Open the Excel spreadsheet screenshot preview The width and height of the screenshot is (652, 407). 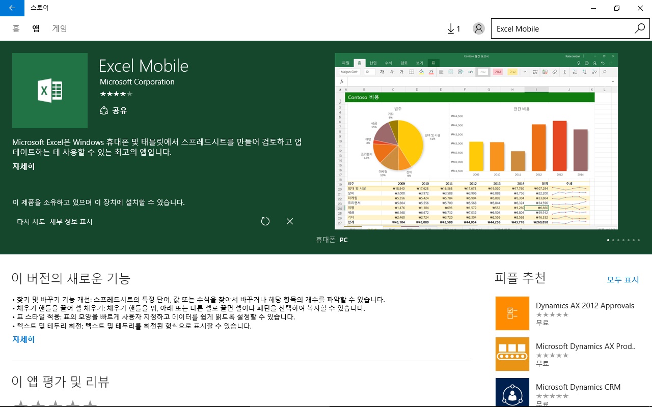click(x=476, y=141)
